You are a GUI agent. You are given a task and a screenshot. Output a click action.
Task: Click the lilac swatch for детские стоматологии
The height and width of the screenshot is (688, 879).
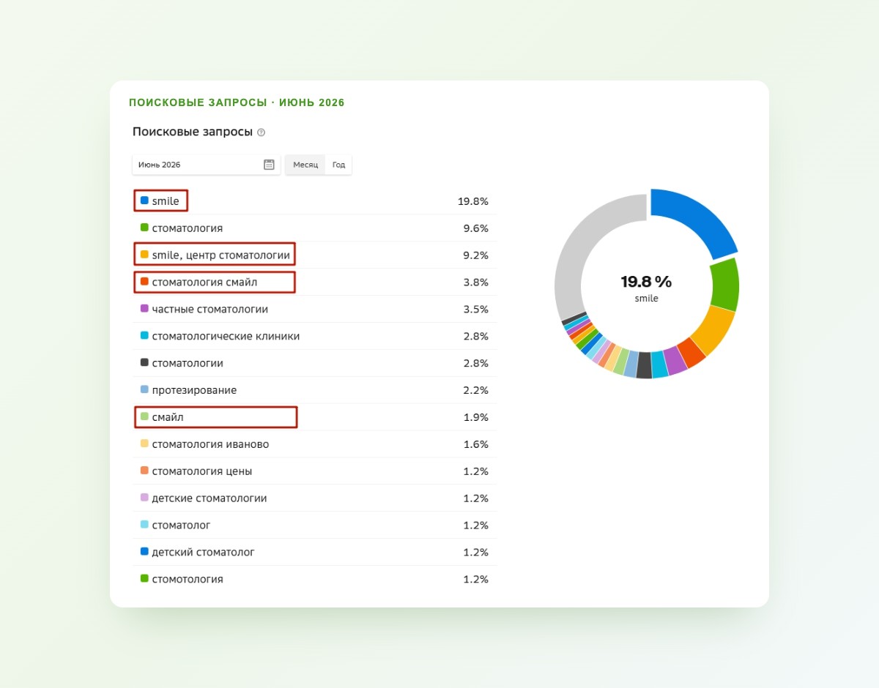(144, 498)
